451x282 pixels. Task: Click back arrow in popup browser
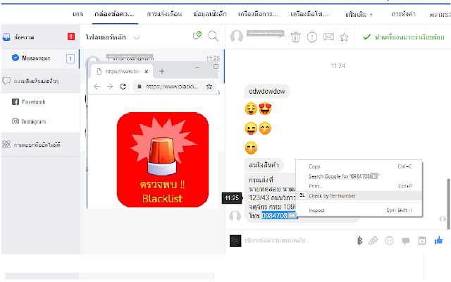click(x=97, y=86)
